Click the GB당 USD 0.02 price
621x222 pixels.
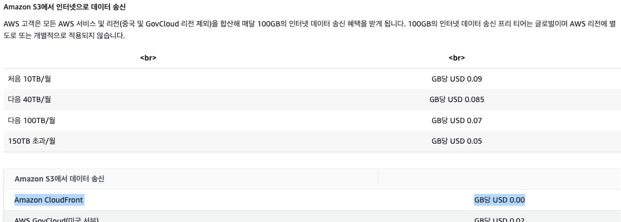[499, 219]
